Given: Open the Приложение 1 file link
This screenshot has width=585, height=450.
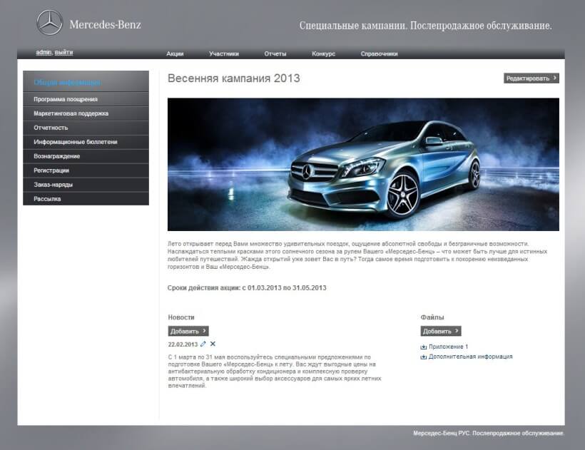Looking at the screenshot, I should [448, 347].
